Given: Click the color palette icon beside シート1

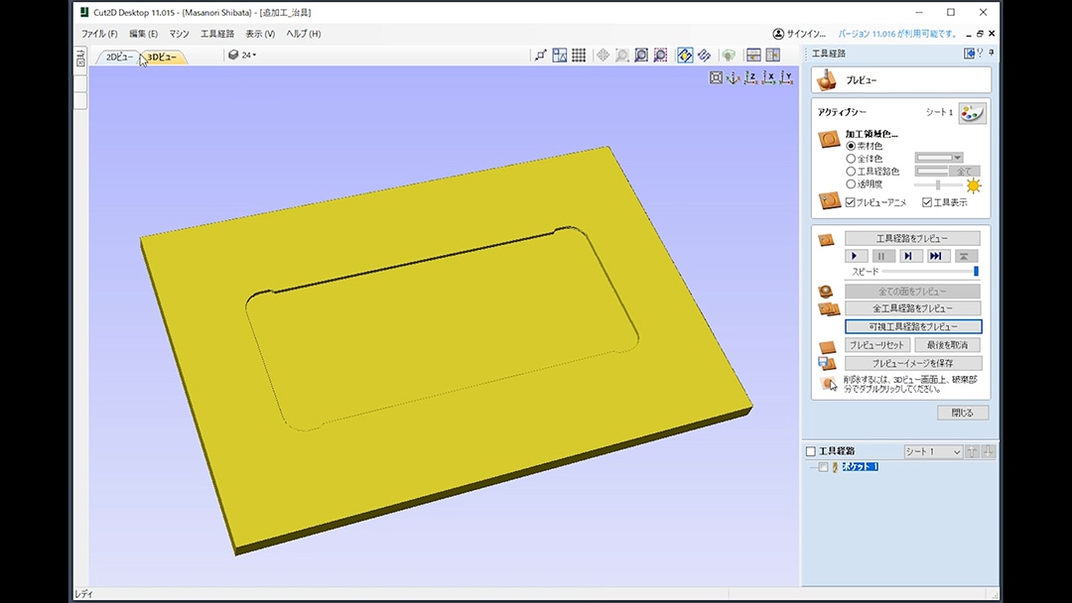Looking at the screenshot, I should coord(973,113).
